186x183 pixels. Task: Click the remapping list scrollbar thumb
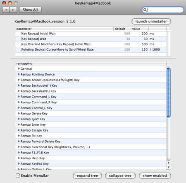coord(169,93)
